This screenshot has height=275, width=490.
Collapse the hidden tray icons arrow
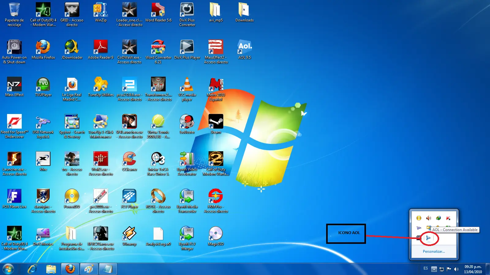tap(434, 269)
